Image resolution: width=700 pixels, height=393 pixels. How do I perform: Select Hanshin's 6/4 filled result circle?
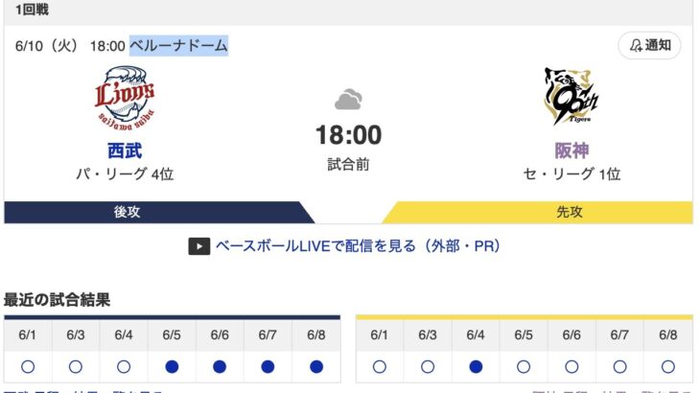476,367
